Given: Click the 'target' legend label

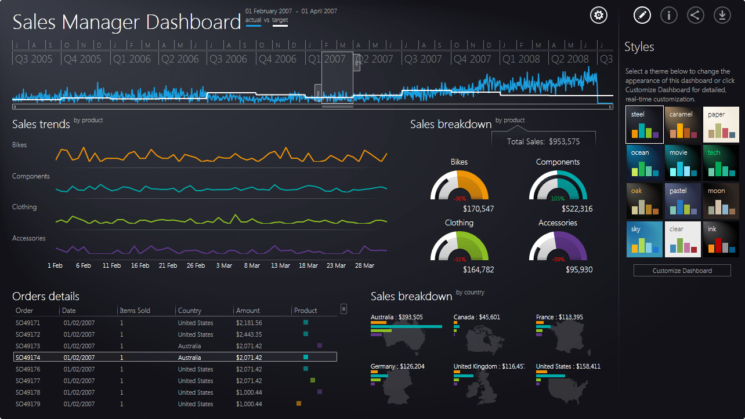Looking at the screenshot, I should click(280, 20).
